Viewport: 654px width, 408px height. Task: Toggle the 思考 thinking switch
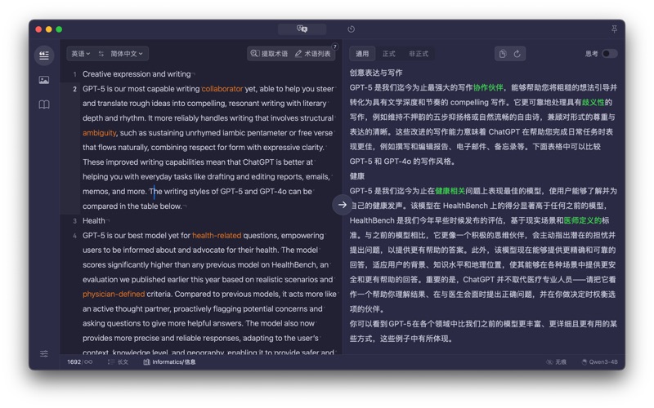pos(609,54)
